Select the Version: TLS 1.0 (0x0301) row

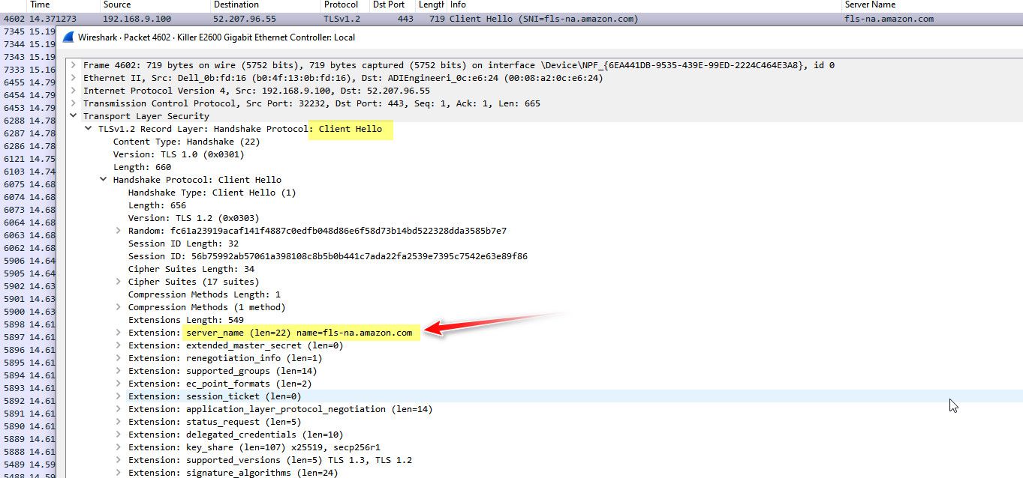[179, 154]
